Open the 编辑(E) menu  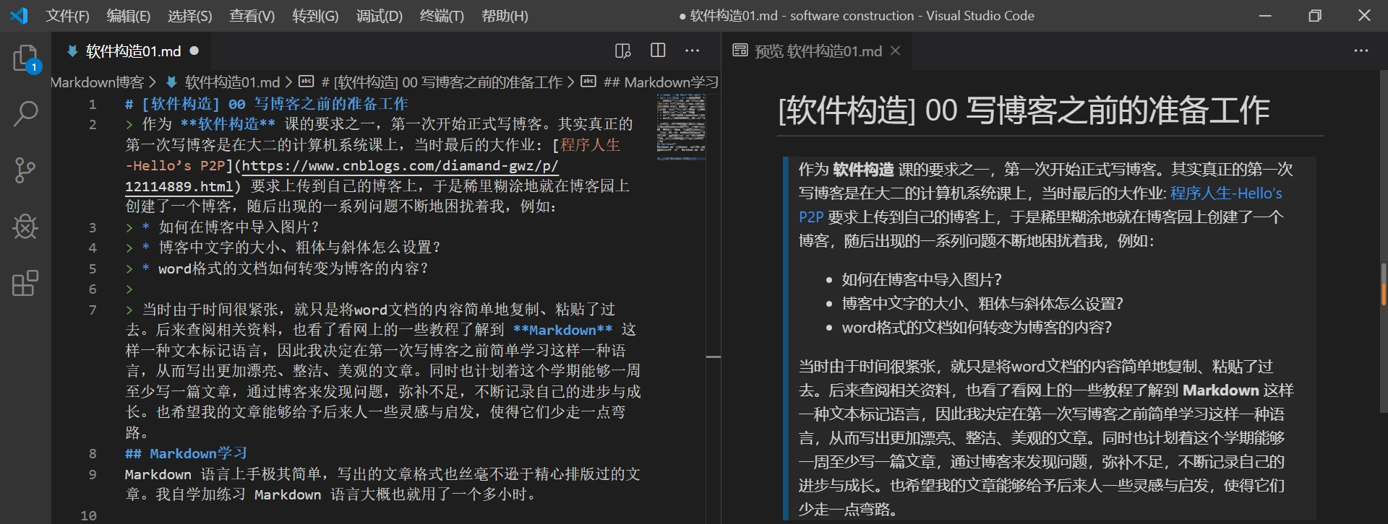point(128,16)
